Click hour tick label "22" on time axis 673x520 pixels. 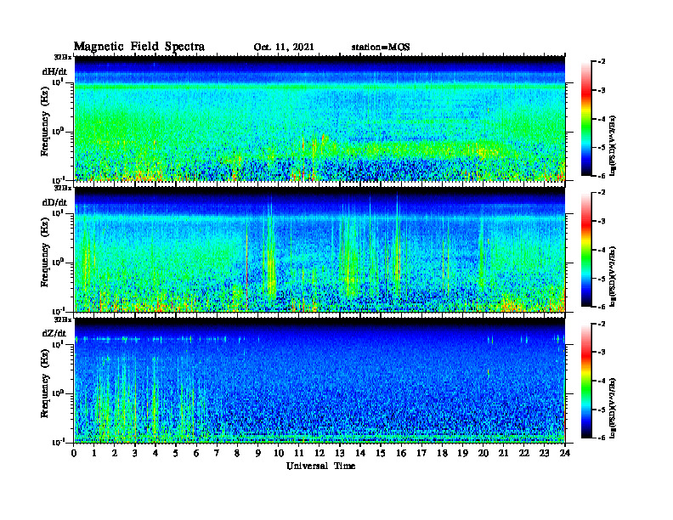[524, 454]
